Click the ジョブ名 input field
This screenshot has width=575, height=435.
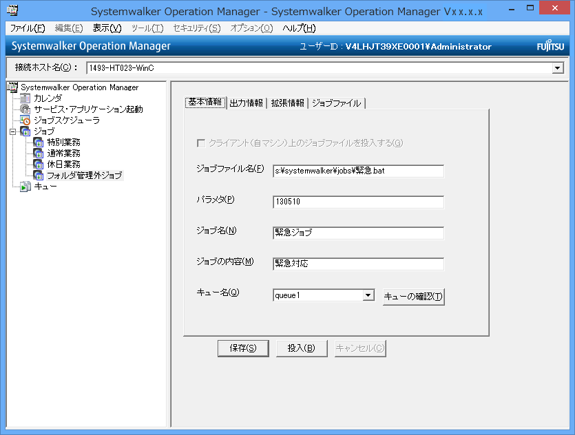point(358,233)
